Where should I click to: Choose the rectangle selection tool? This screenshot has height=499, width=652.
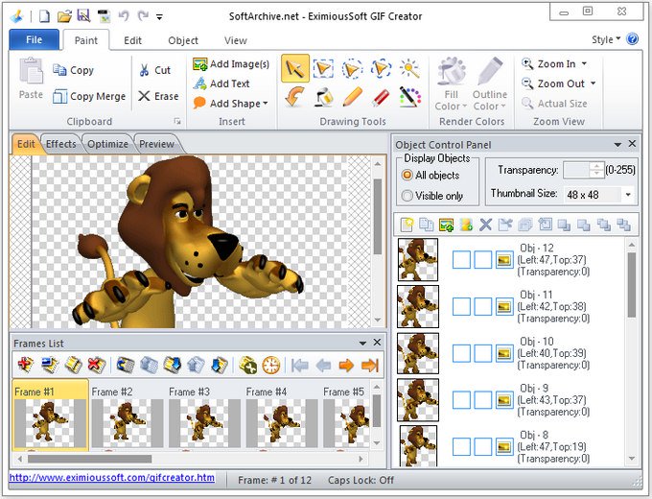click(x=323, y=69)
